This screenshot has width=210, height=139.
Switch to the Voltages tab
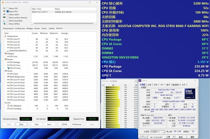(30, 28)
